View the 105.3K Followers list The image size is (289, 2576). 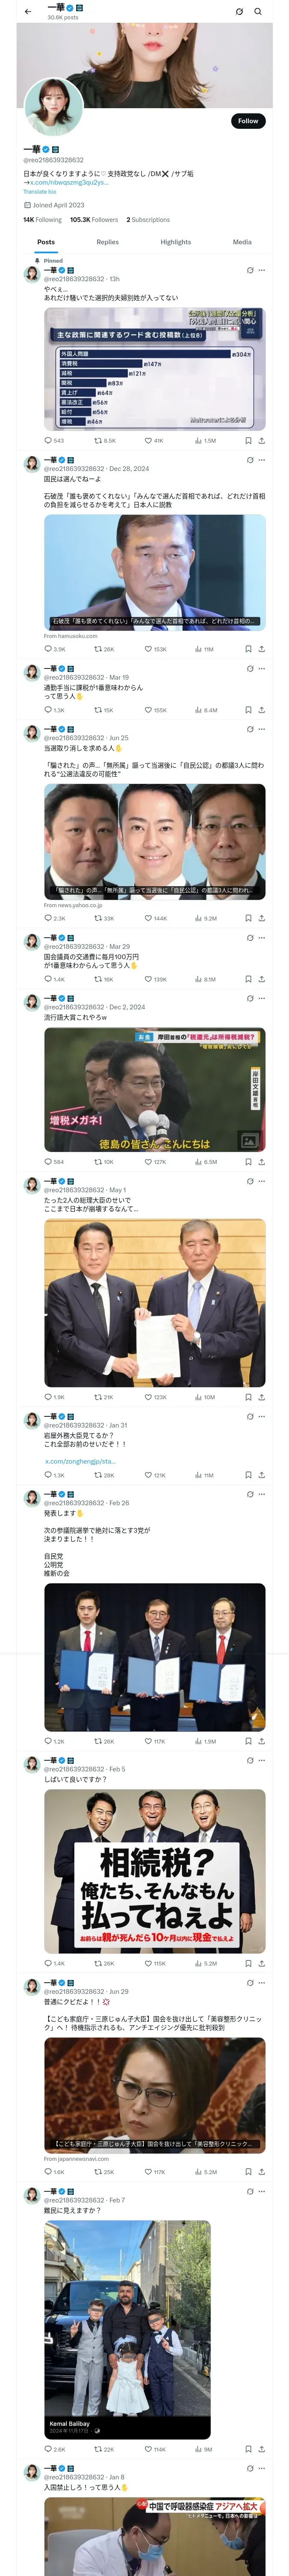(94, 220)
